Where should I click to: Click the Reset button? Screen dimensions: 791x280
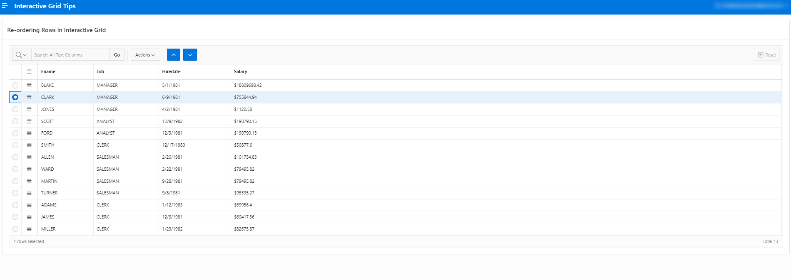766,55
